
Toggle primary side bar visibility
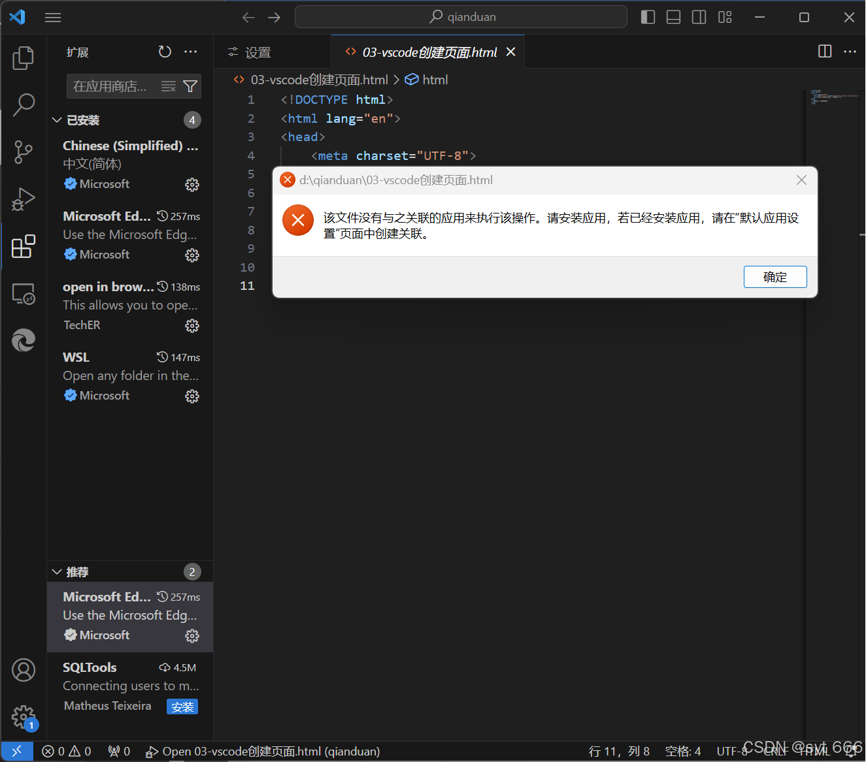[x=648, y=18]
